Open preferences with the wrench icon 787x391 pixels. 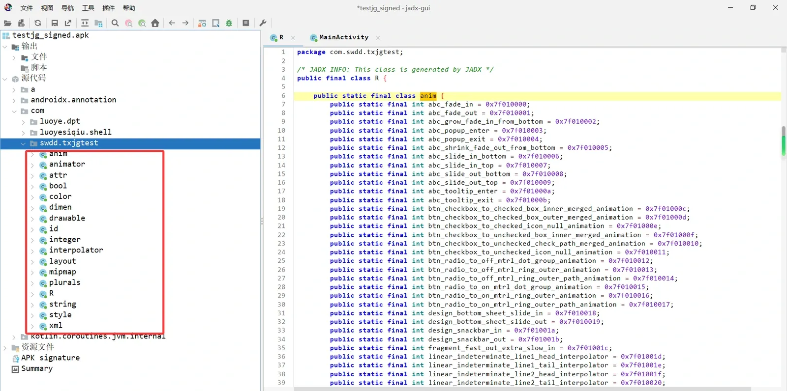[x=263, y=23]
